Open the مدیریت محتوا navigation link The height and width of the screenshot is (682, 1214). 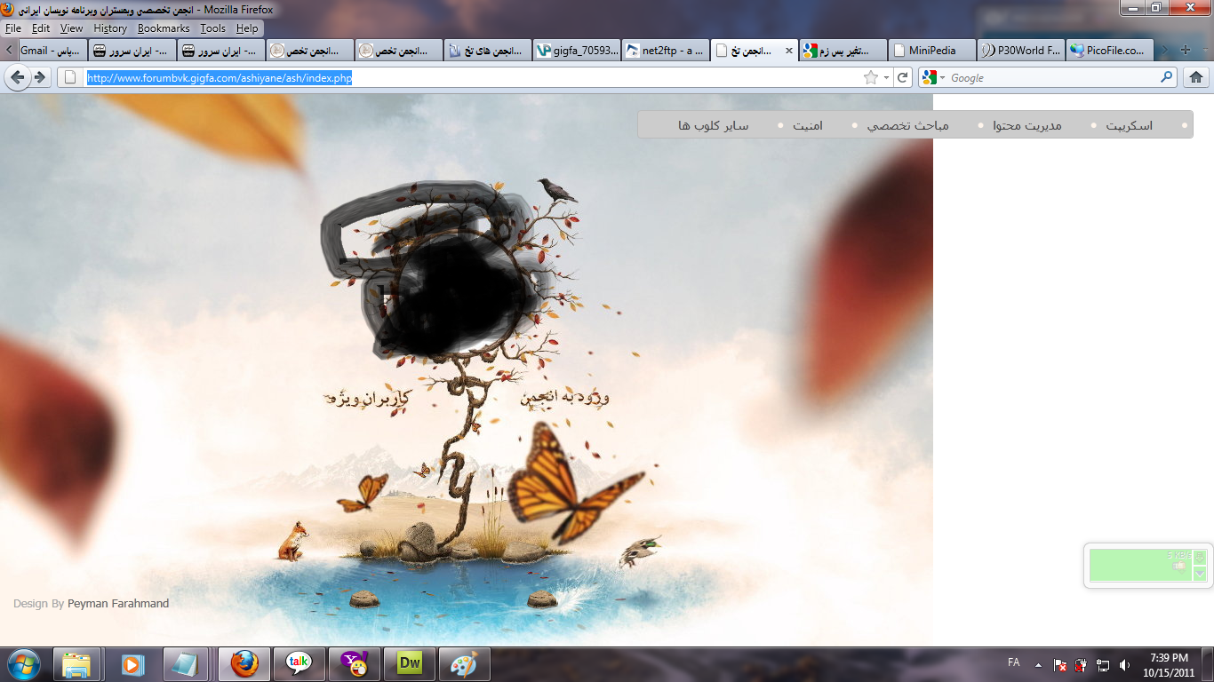tap(1027, 125)
